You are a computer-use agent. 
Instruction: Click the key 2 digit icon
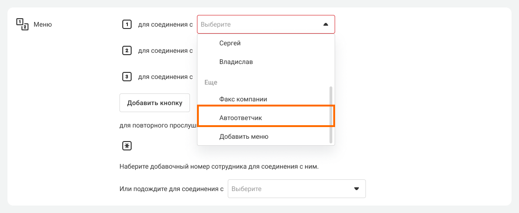126,50
